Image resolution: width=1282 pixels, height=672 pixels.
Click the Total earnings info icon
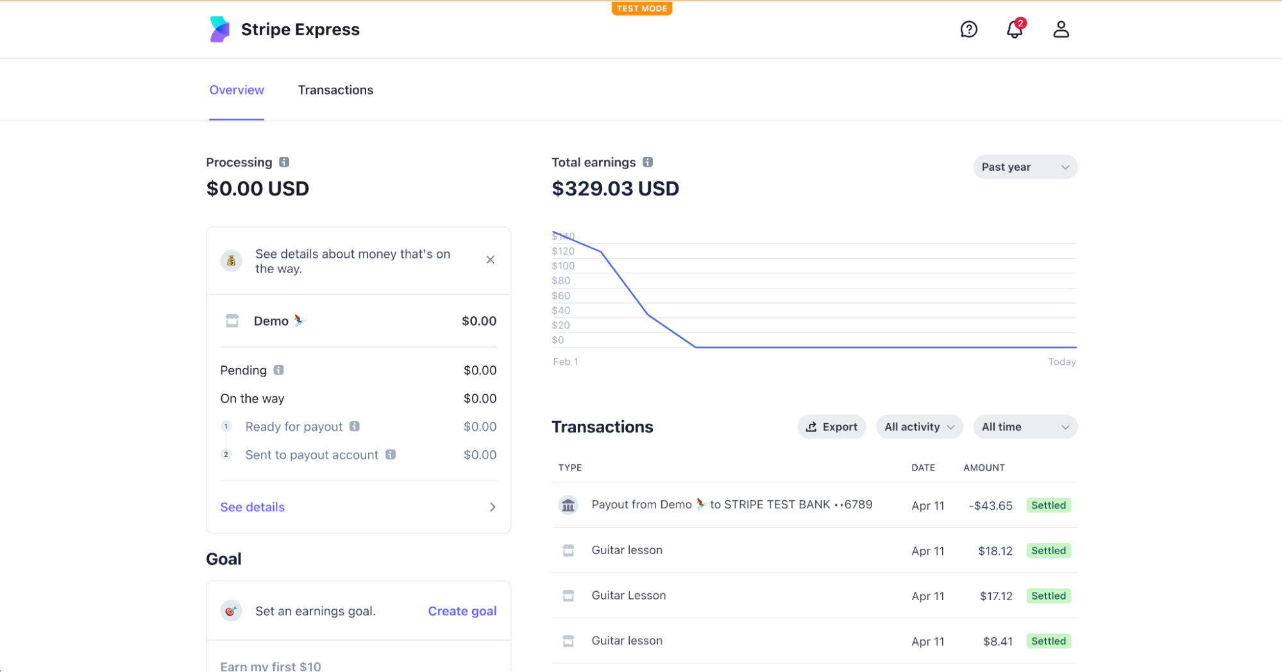tap(647, 162)
